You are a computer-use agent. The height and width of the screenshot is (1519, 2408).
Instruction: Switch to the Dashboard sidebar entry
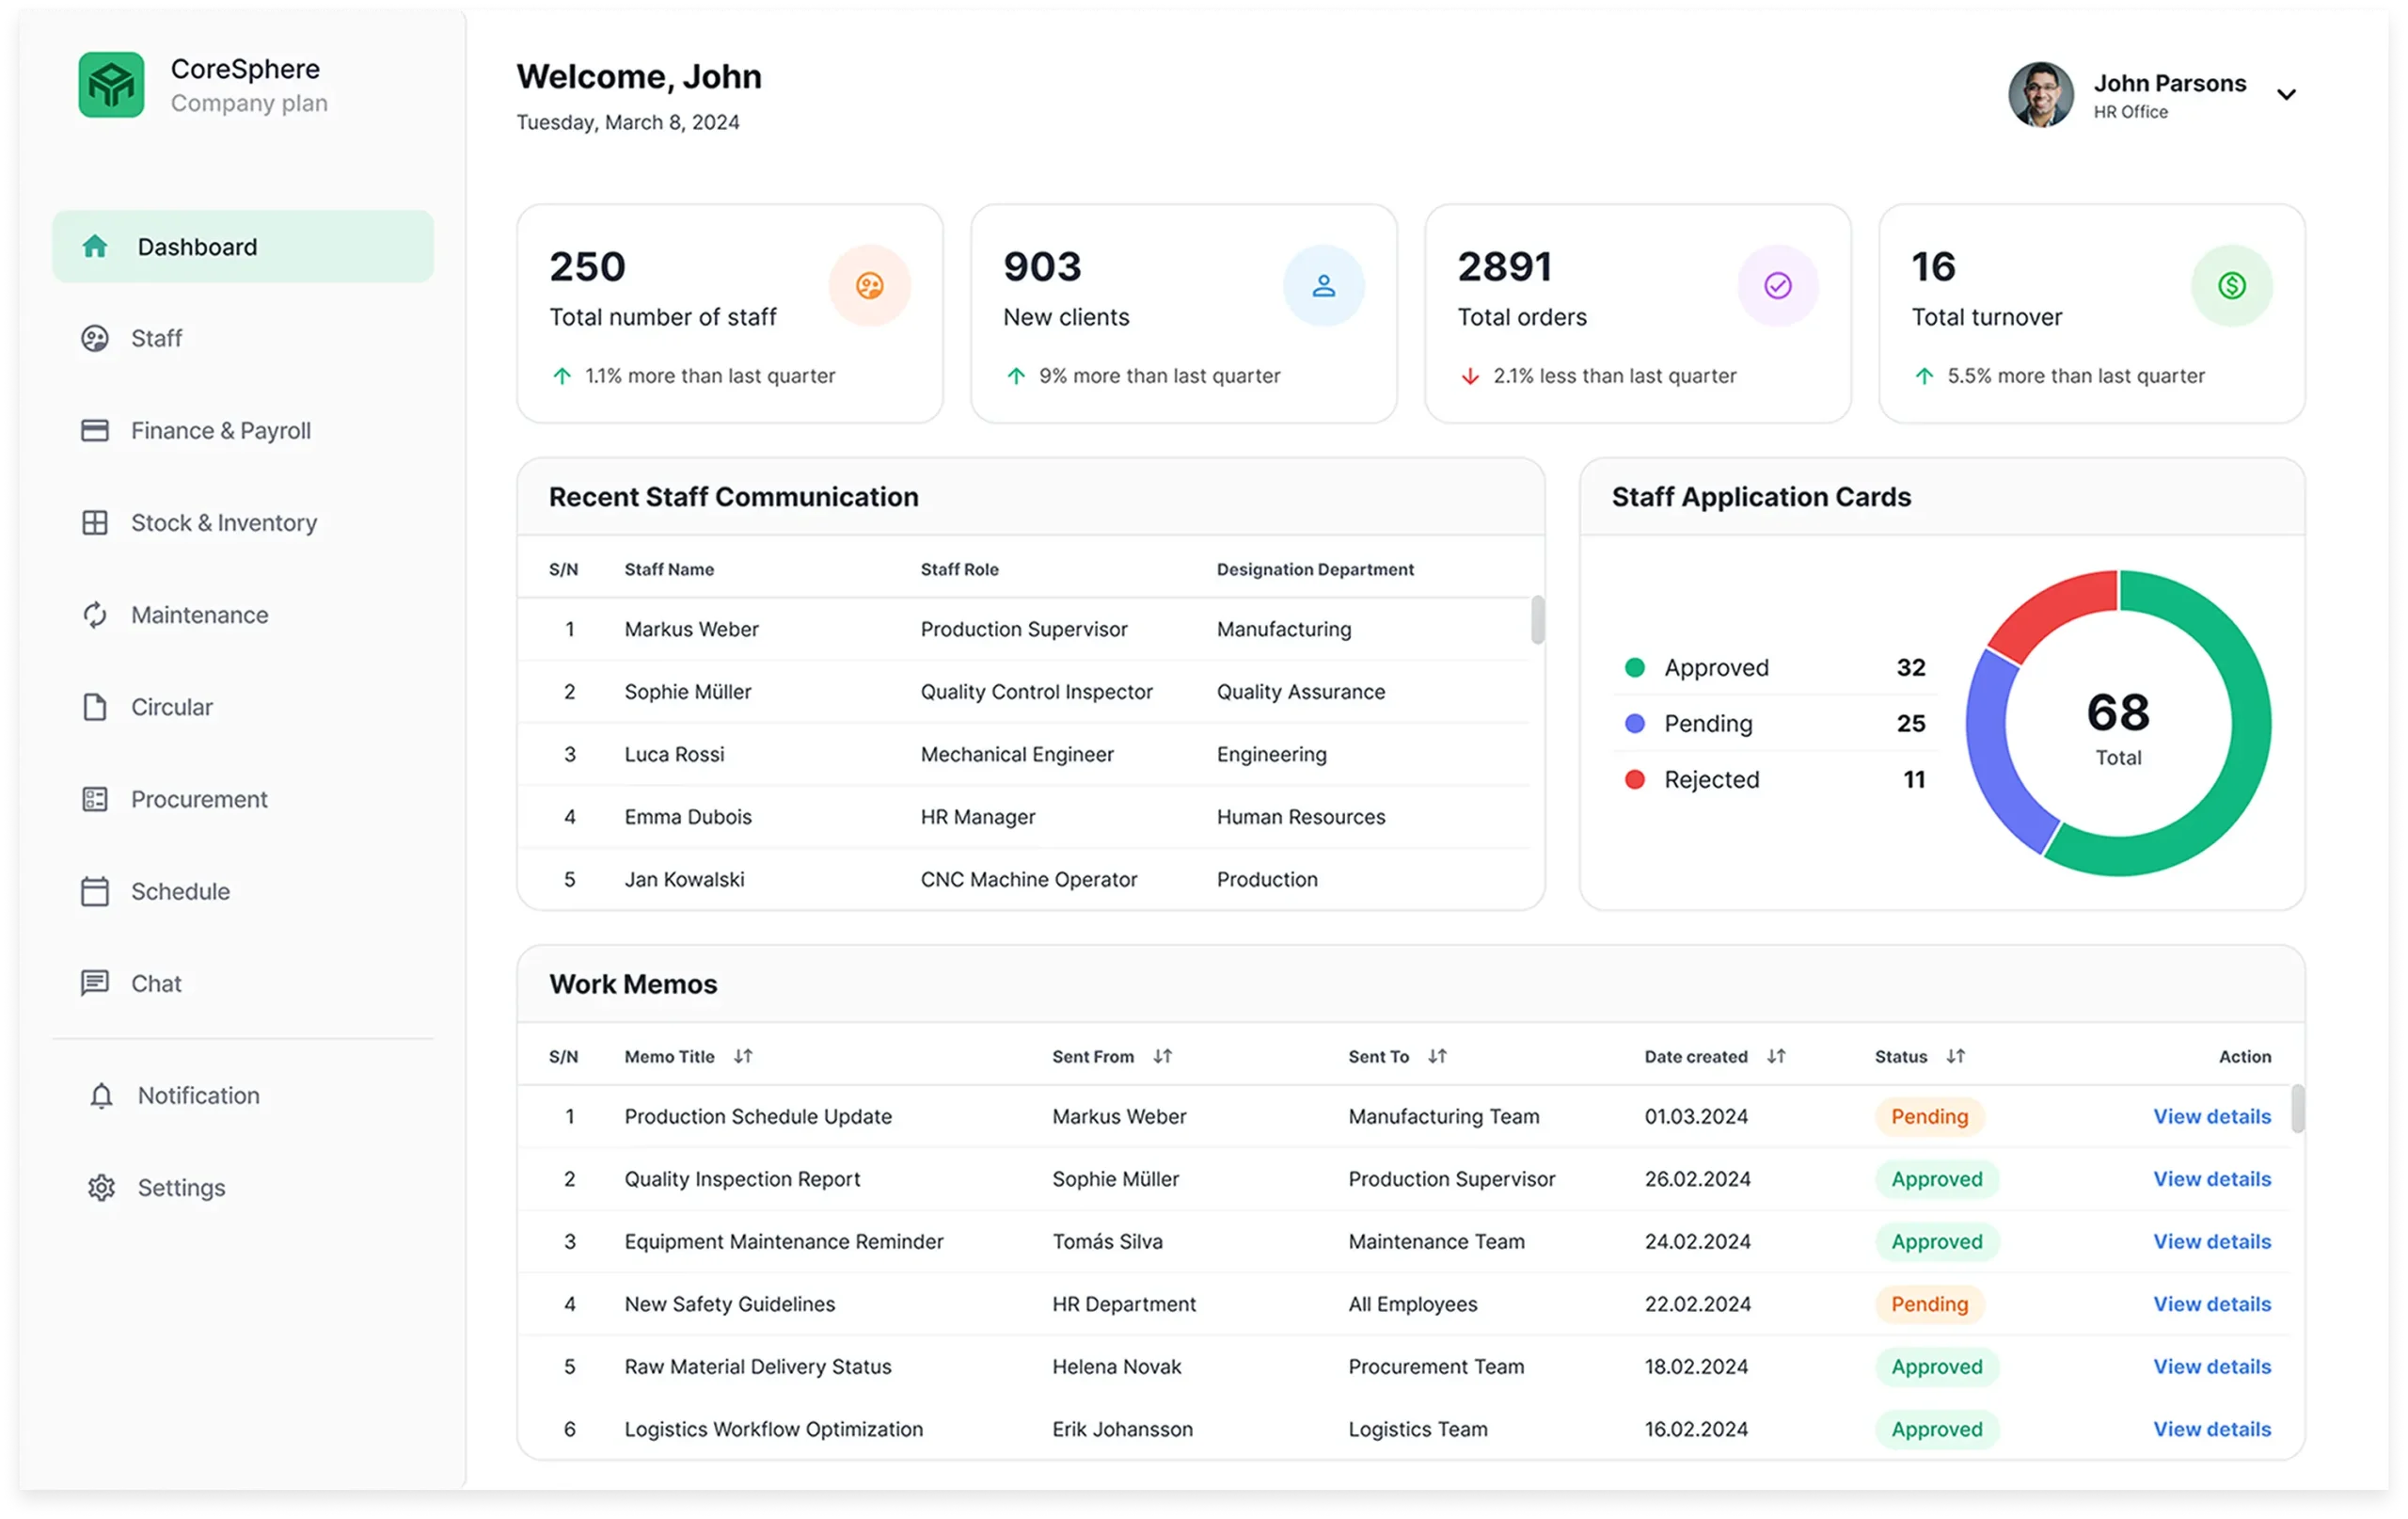(196, 247)
